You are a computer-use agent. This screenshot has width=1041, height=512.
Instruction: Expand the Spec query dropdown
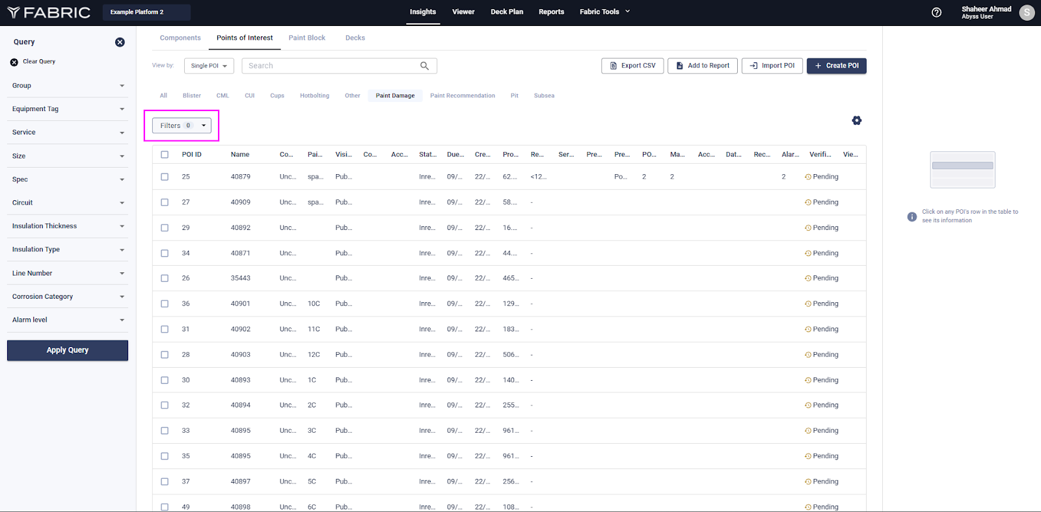pyautogui.click(x=68, y=179)
